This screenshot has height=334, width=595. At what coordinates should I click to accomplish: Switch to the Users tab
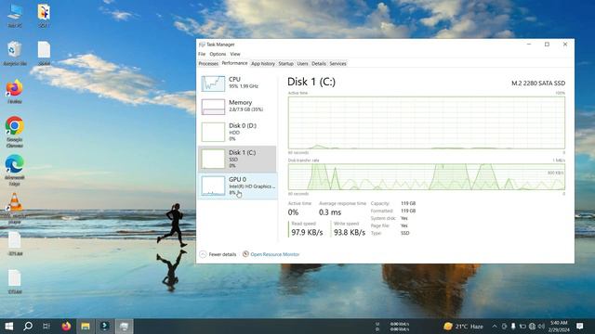[302, 64]
